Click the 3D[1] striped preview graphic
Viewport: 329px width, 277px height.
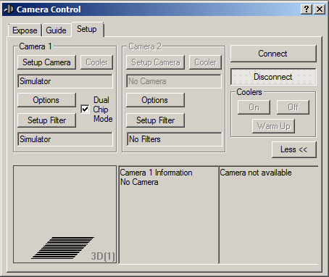point(63,248)
